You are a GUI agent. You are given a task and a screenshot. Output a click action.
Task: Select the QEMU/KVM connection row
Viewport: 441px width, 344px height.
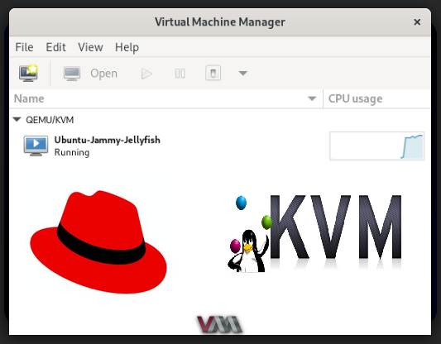pyautogui.click(x=220, y=120)
